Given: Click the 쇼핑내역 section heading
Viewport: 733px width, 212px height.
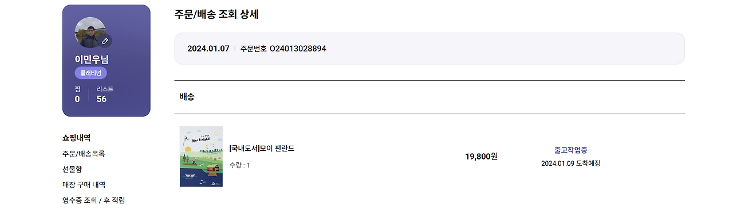Looking at the screenshot, I should [x=77, y=138].
